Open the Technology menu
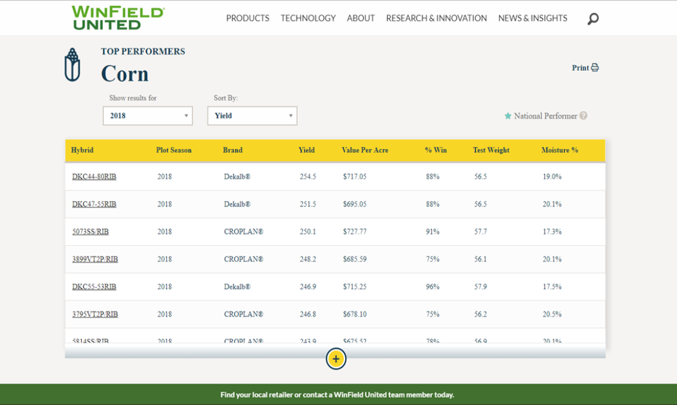Viewport: 677px width, 405px height. (x=308, y=18)
